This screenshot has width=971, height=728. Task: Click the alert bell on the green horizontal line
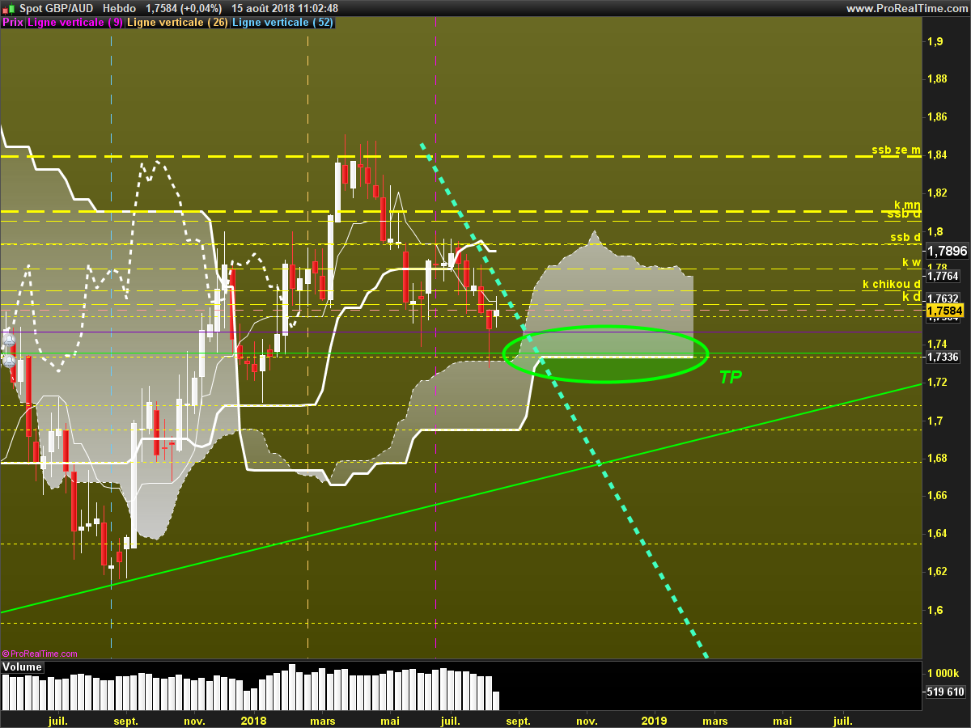pos(8,360)
